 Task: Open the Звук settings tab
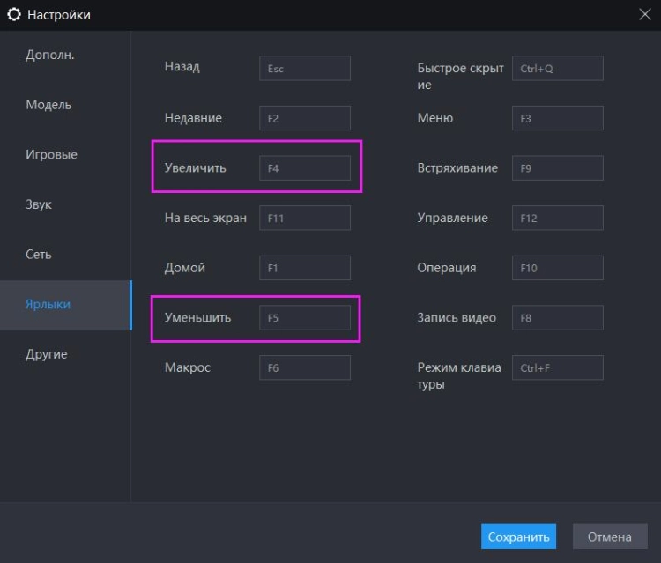39,204
